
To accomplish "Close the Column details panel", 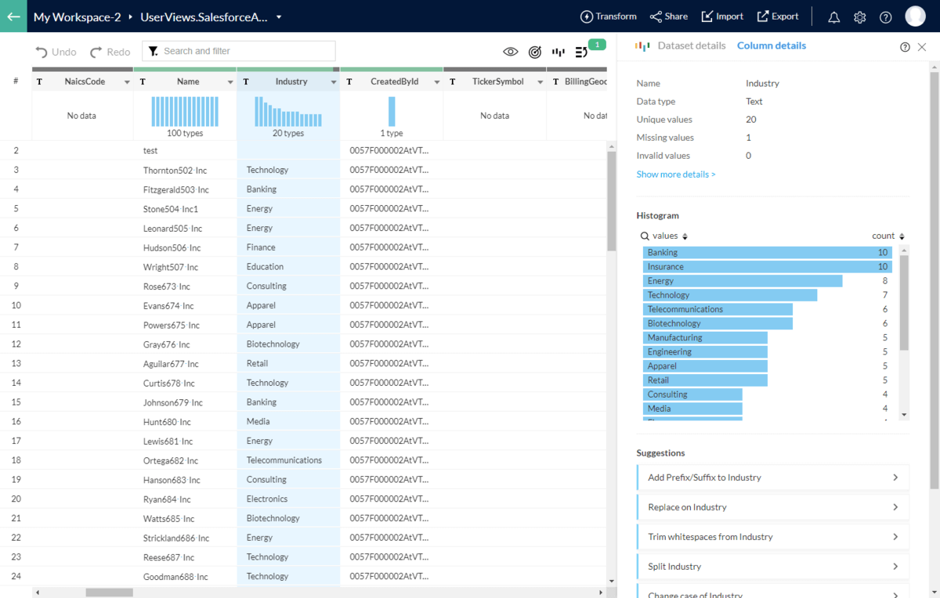I will click(x=922, y=47).
